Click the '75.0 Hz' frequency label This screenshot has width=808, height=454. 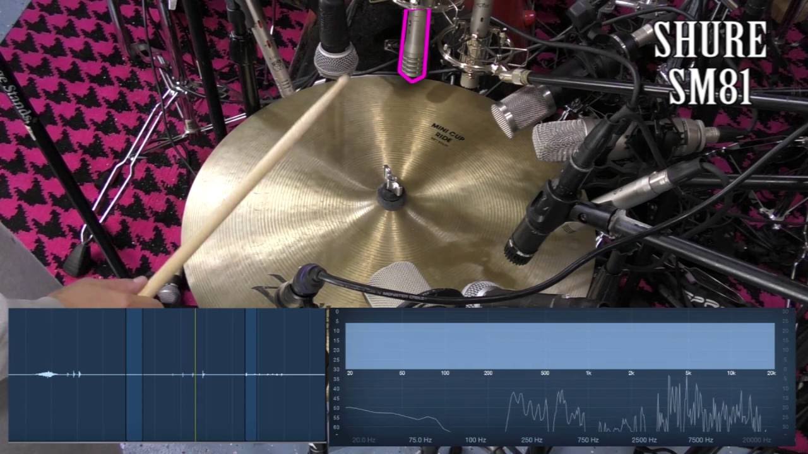coord(420,440)
